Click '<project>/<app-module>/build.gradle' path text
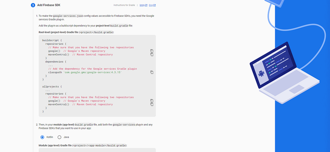The height and width of the screenshot is (152, 330). pos(99,145)
